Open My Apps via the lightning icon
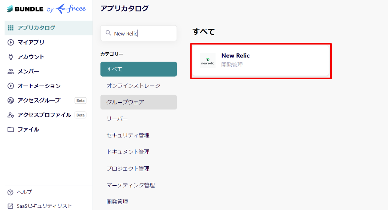 [x=10, y=43]
